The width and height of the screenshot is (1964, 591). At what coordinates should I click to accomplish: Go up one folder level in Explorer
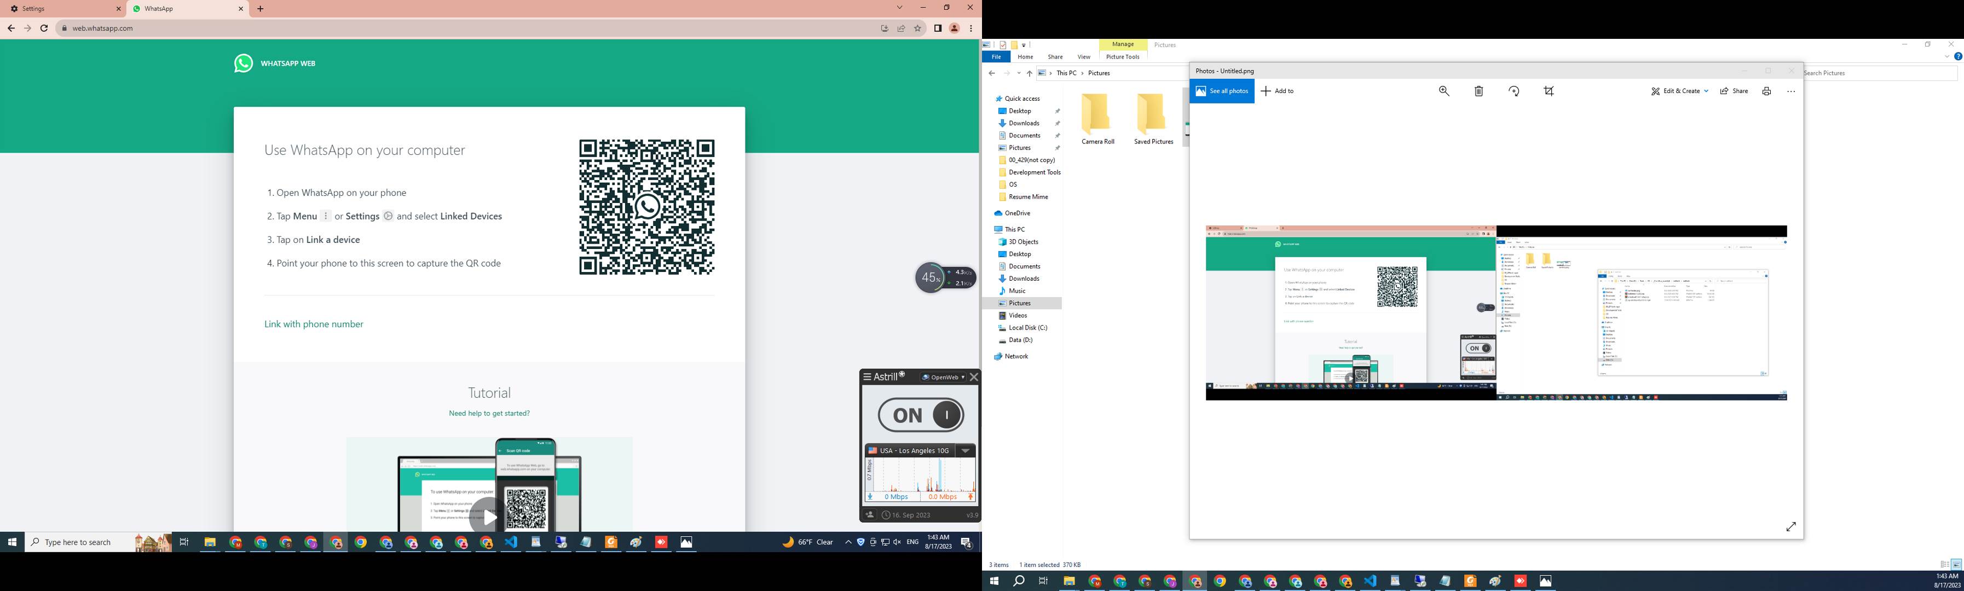(x=1029, y=73)
